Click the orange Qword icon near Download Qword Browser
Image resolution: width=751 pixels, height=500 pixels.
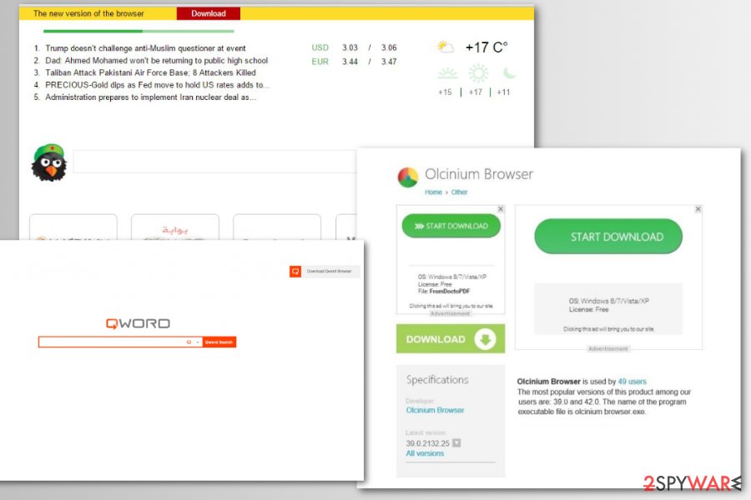[x=295, y=272]
